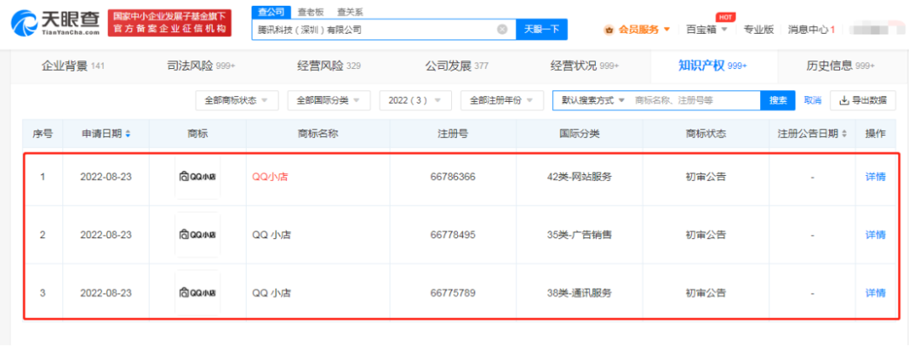
Task: Select the 经营风险 tab
Action: 329,66
